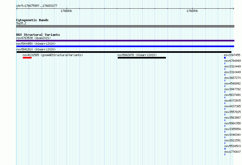Open the nsv5900850 (Almarri2020) variant label
Image resolution: width=242 pixels, height=165 pixels.
pos(36,44)
